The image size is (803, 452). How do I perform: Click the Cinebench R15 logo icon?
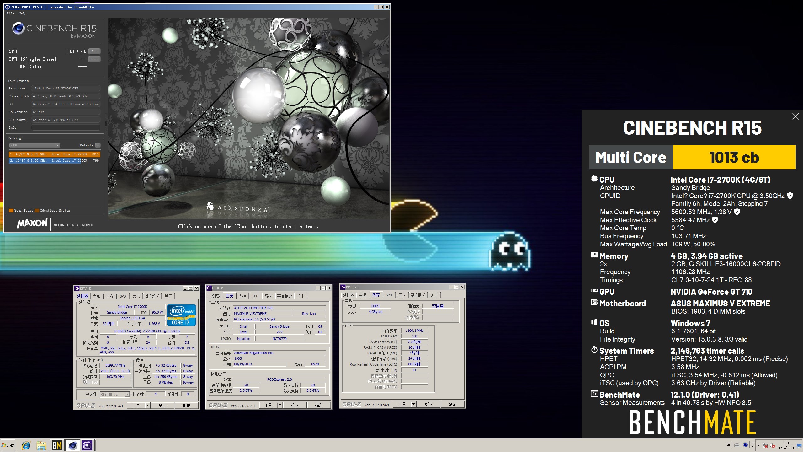coord(19,29)
